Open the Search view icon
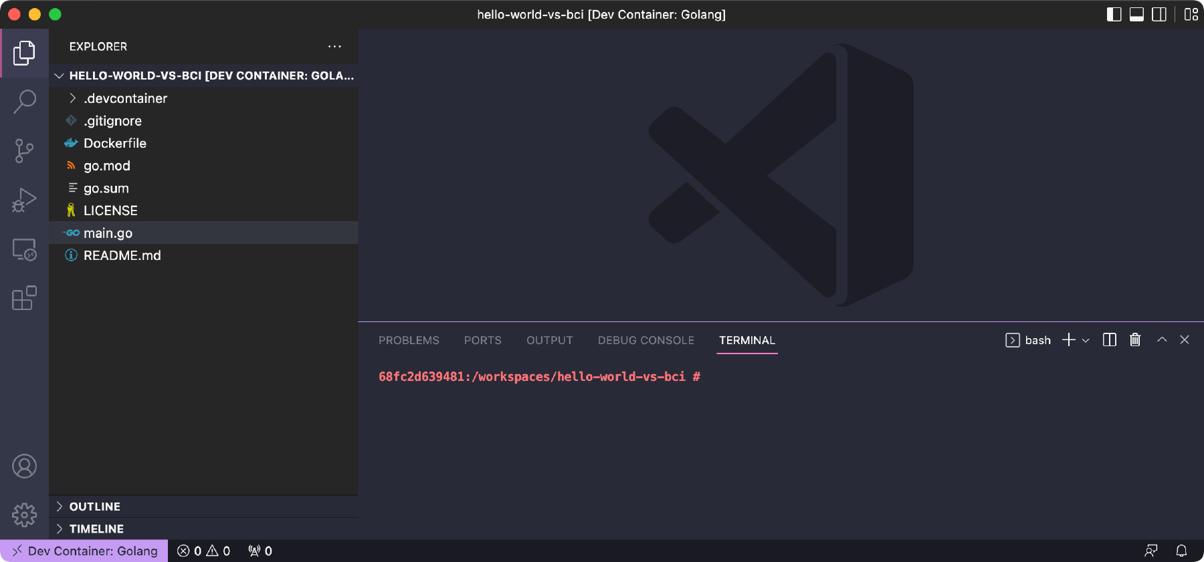 (x=24, y=102)
